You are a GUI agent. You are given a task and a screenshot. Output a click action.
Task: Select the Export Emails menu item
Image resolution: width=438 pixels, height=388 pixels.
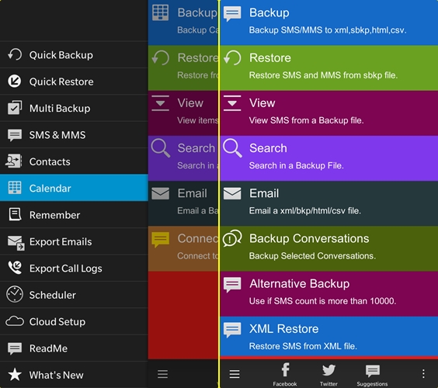tap(74, 241)
